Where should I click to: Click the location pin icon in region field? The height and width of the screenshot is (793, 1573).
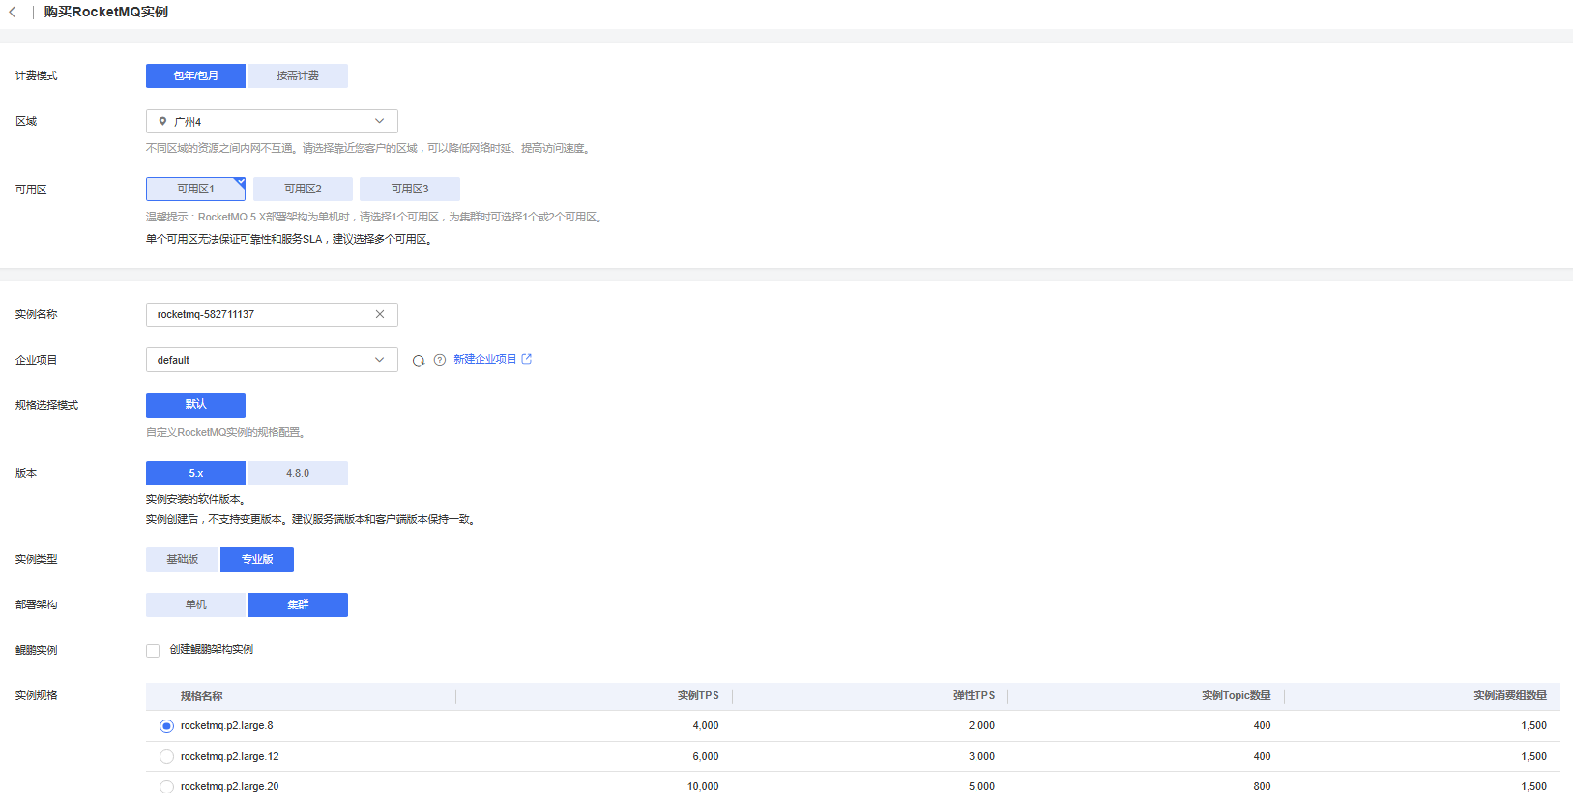[x=162, y=122]
